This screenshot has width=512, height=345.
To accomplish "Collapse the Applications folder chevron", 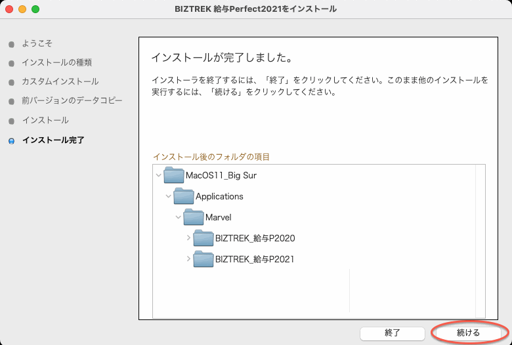I will point(169,196).
